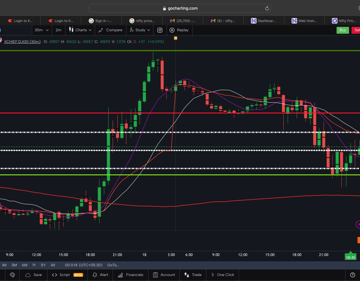This screenshot has height=281, width=360.
Task: Click the fx Study icon
Action: pos(132,30)
